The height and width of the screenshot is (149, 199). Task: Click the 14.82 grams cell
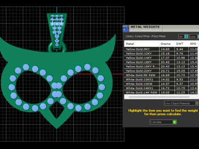pos(167,79)
